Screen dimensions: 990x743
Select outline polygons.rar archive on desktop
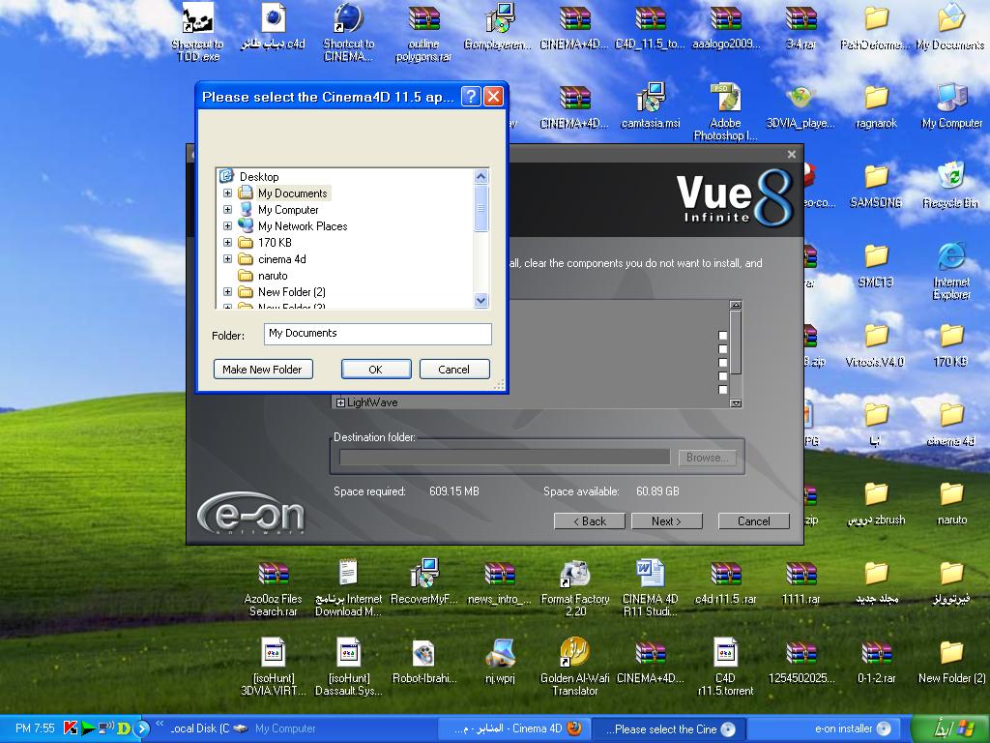click(423, 33)
